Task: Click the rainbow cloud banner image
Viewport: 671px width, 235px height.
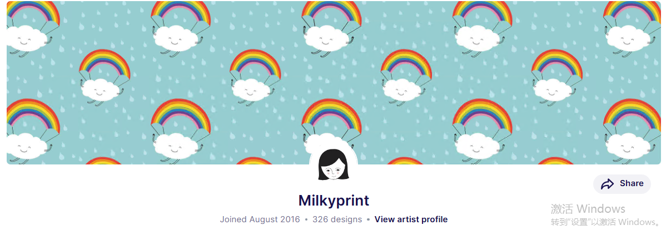Action: pos(334,83)
